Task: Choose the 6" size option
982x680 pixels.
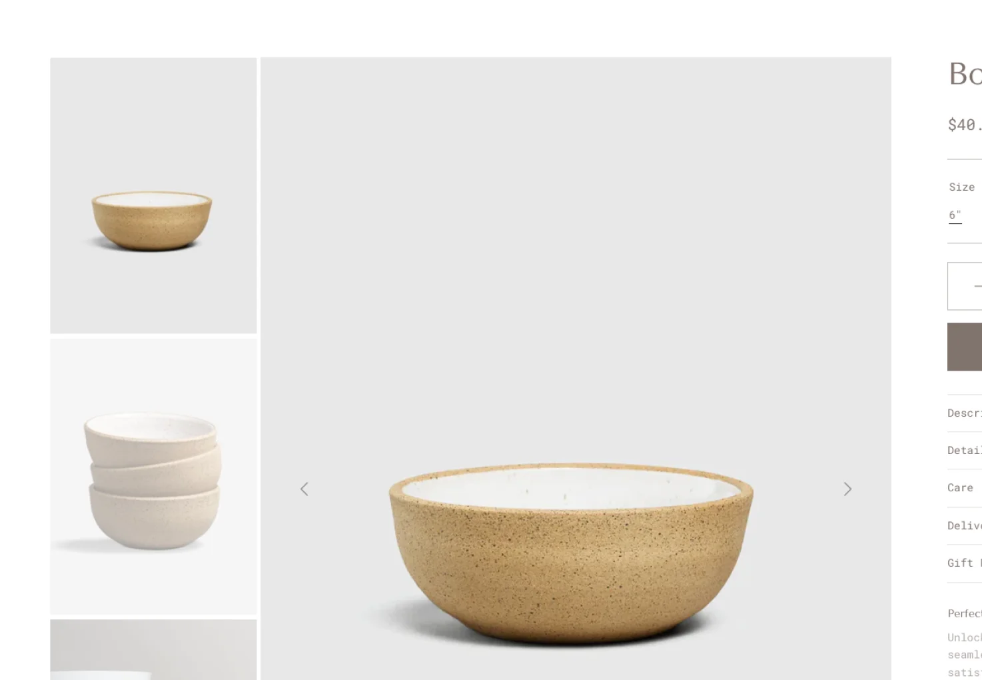Action: (955, 215)
